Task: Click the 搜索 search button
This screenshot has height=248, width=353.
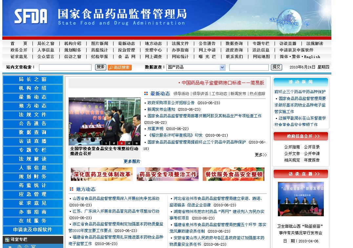Action: point(101,67)
